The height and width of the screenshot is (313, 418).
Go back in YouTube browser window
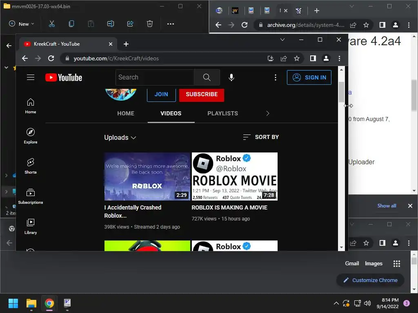click(x=25, y=58)
